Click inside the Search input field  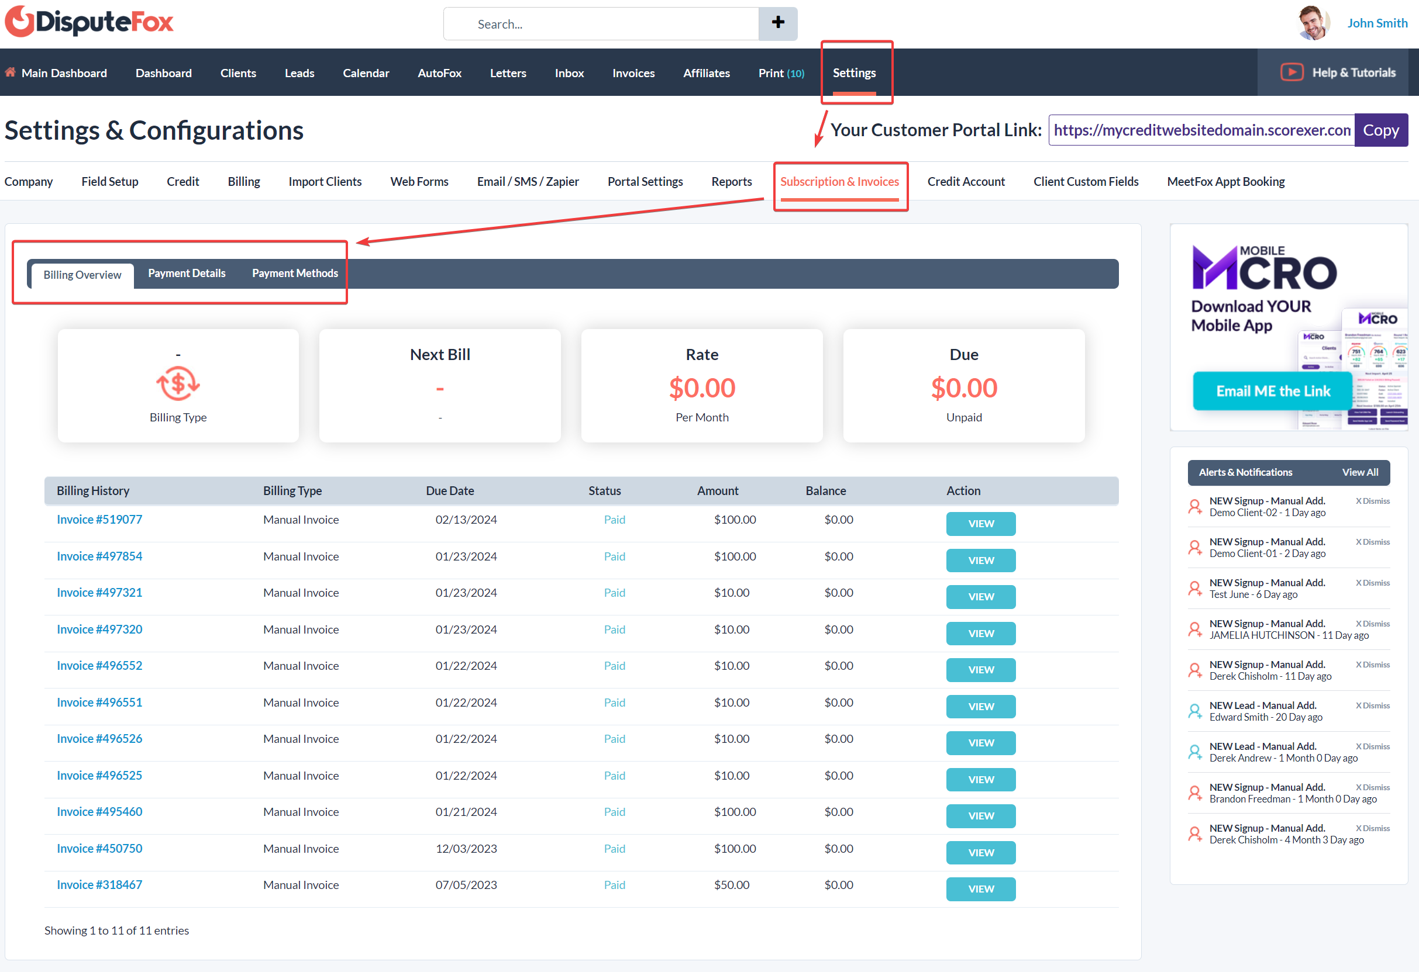click(600, 24)
